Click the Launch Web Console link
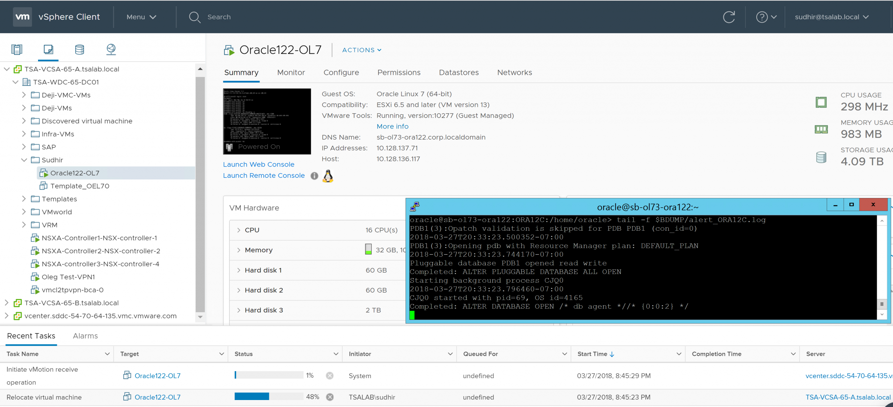The image size is (893, 407). coord(258,164)
